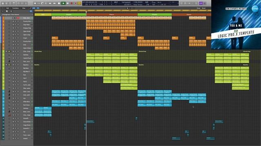Image resolution: width=261 pixels, height=146 pixels.
Task: Click the Stop transport button
Action: point(59,3)
